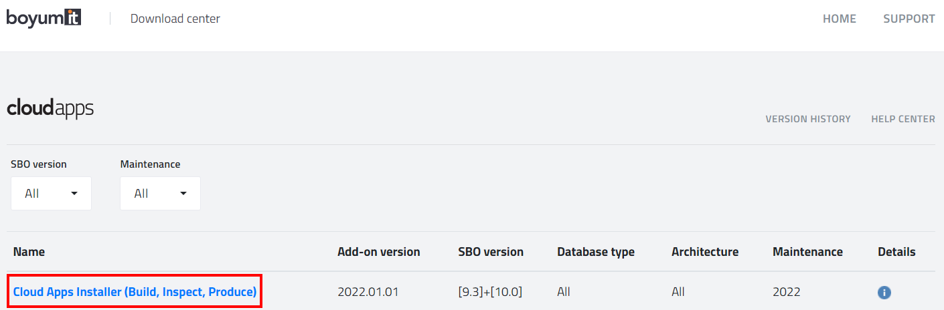Click the Database type column header
Image resolution: width=944 pixels, height=310 pixels.
point(596,252)
